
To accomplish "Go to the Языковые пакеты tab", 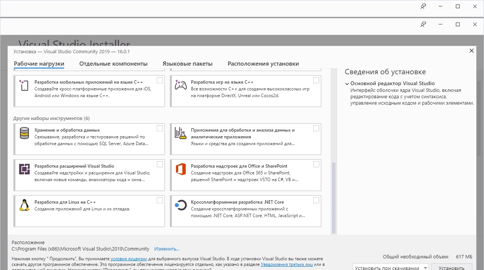I will (188, 64).
